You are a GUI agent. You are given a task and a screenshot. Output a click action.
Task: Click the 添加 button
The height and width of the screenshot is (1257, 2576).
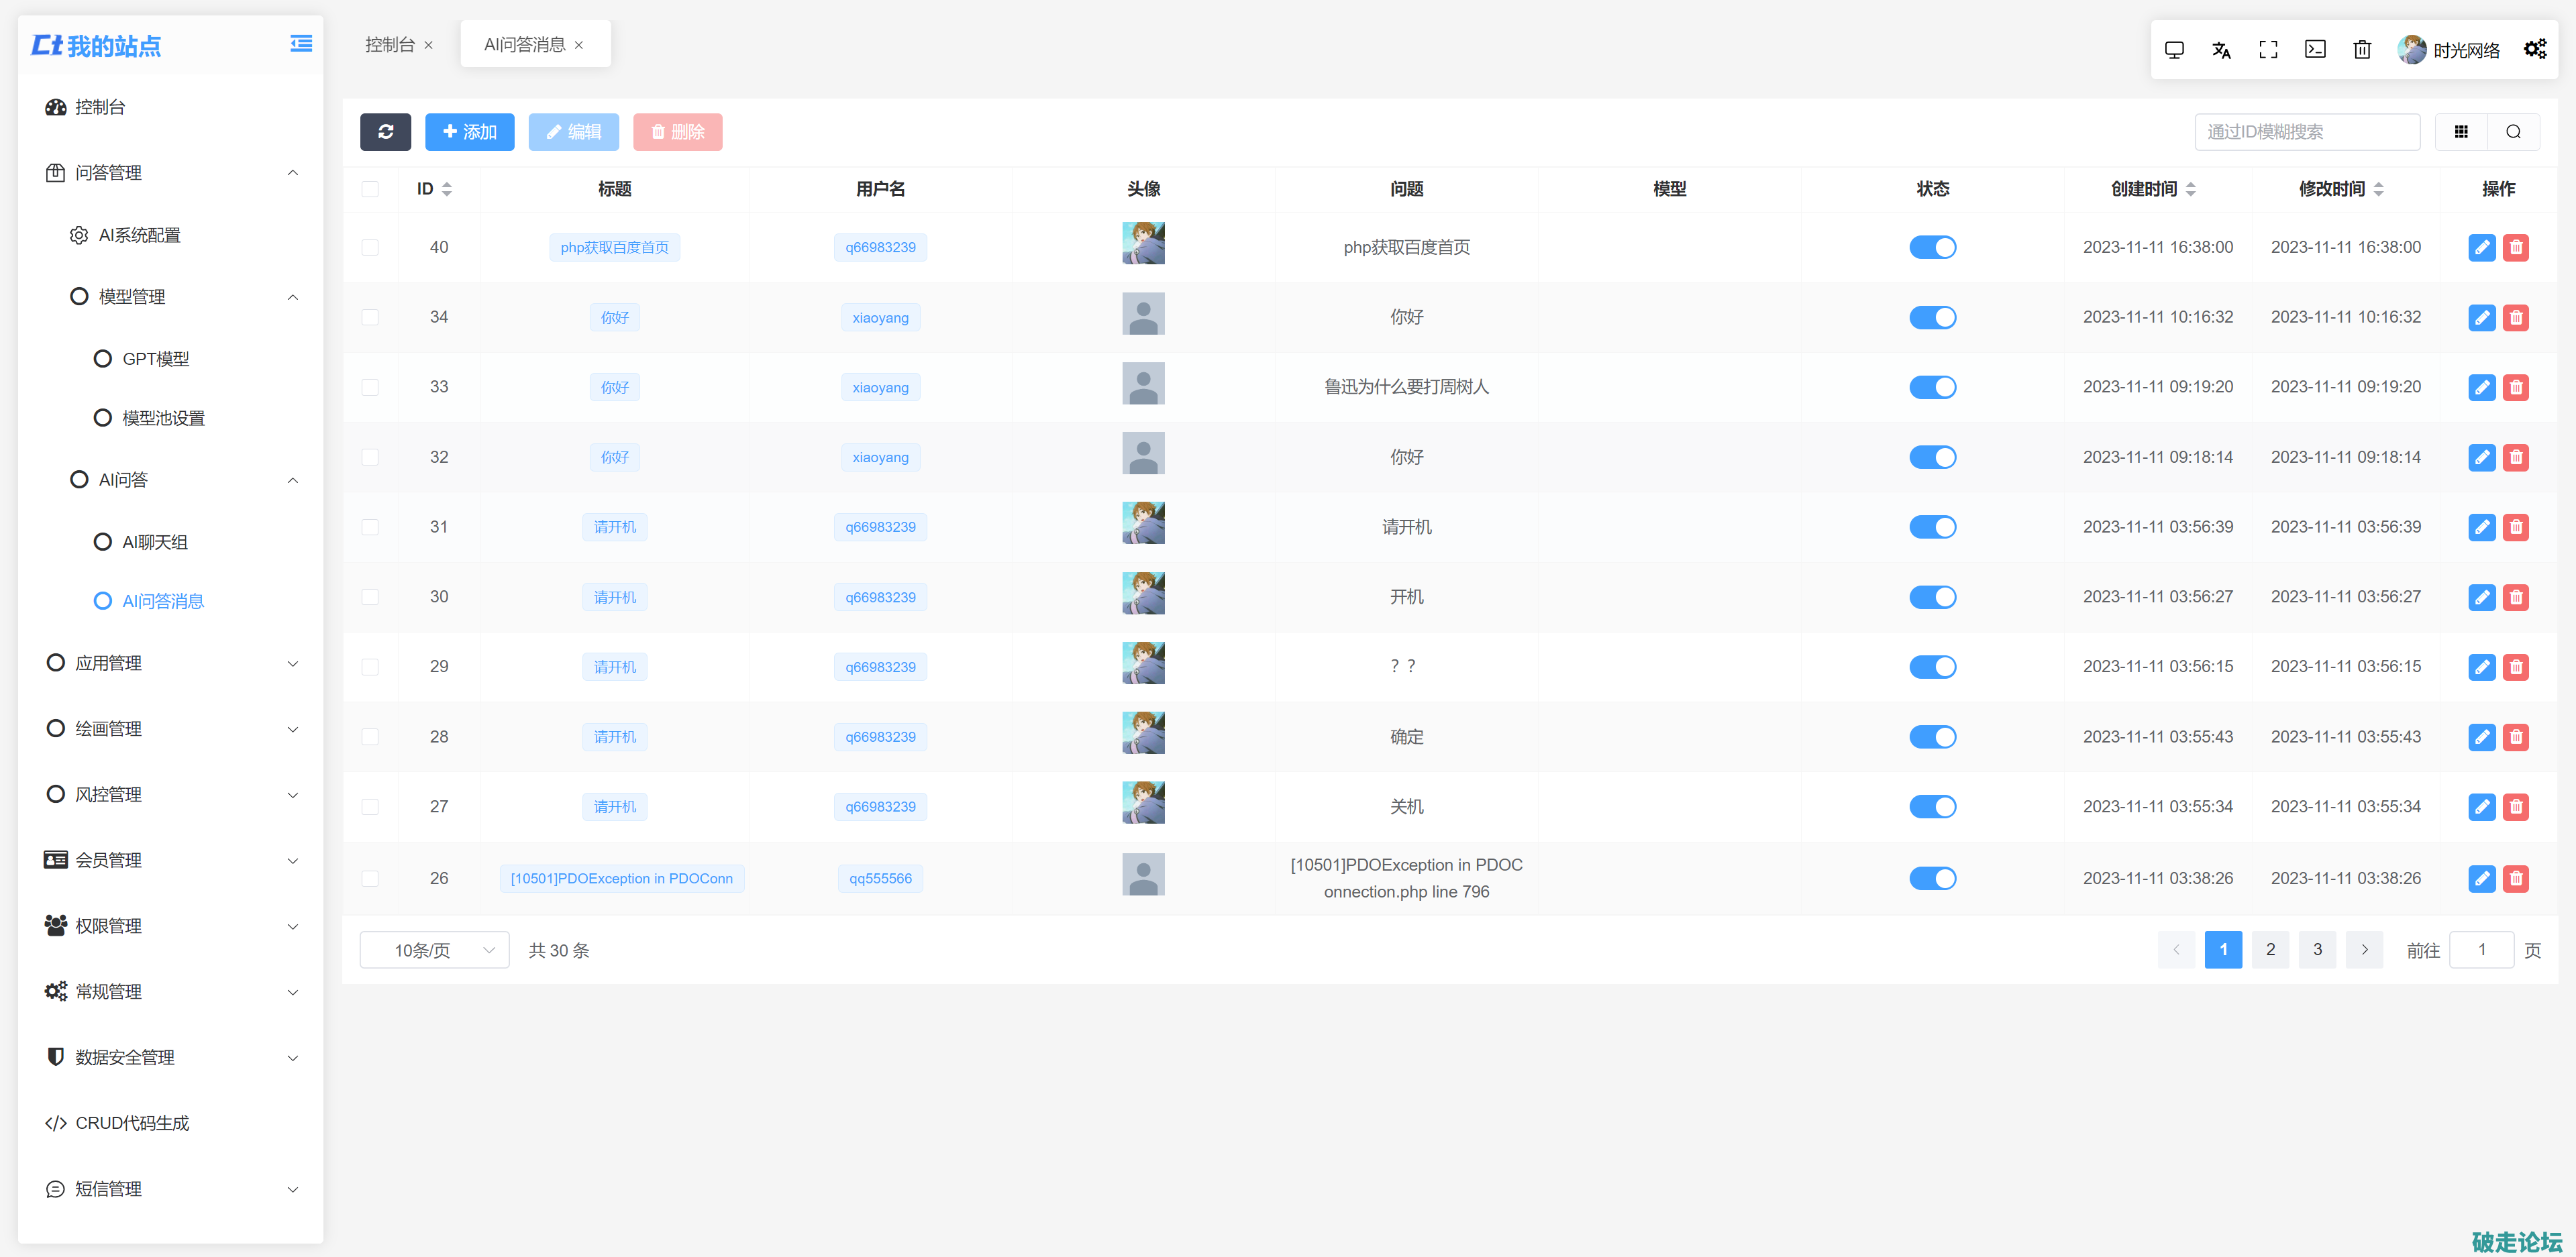click(469, 132)
